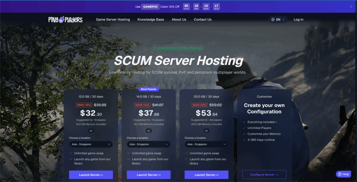357x182 pixels.
Task: Click the pc platform badge in the 20.0 GB plan
Action: [206, 131]
